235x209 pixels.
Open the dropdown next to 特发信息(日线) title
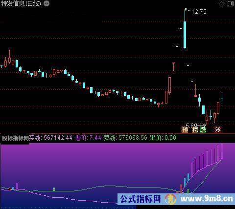[x=47, y=3]
